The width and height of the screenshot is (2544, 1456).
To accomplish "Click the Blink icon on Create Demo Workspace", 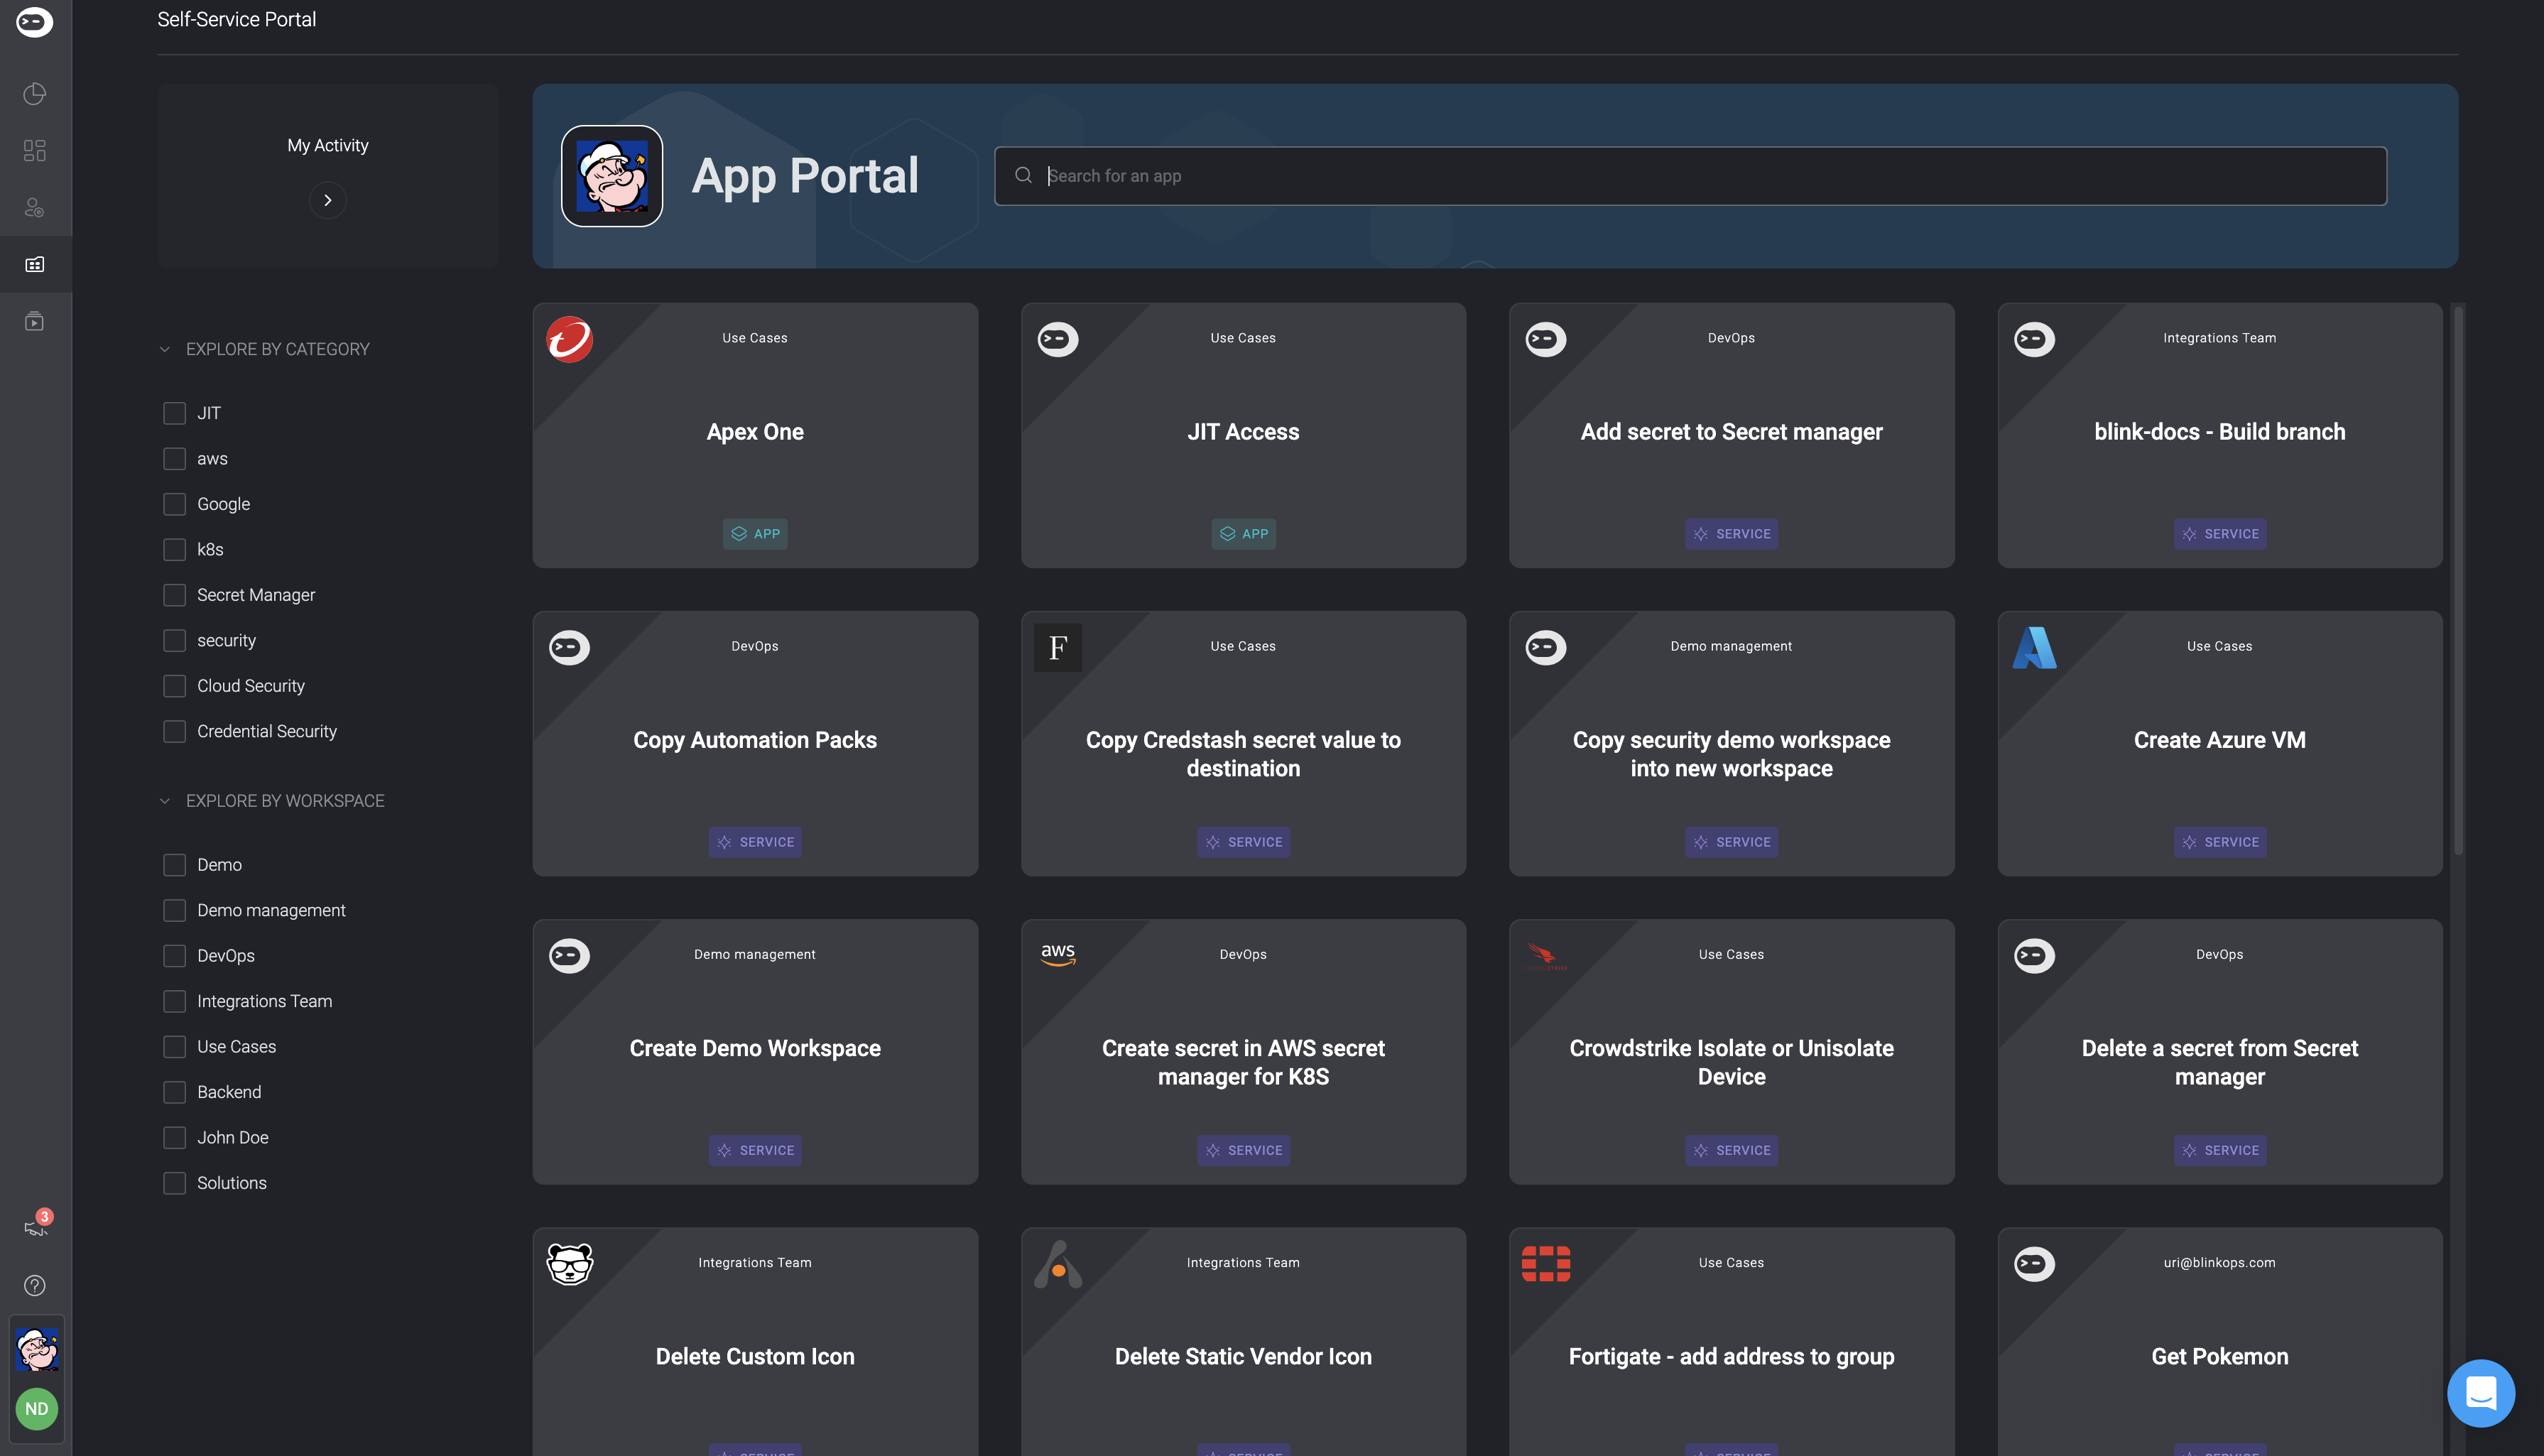I will tap(570, 956).
